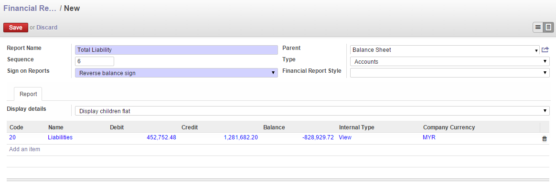Edit the Sequence number field
Image resolution: width=556 pixels, height=185 pixels.
point(94,61)
